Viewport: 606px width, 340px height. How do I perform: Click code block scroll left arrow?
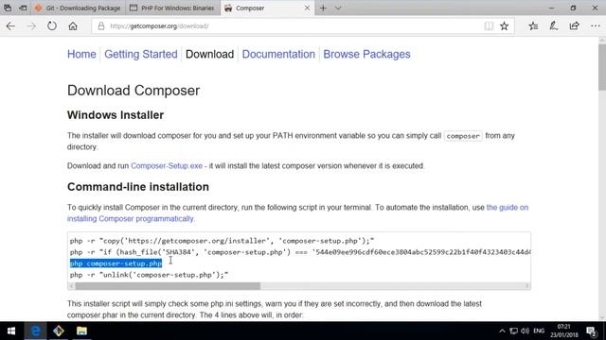point(71,286)
